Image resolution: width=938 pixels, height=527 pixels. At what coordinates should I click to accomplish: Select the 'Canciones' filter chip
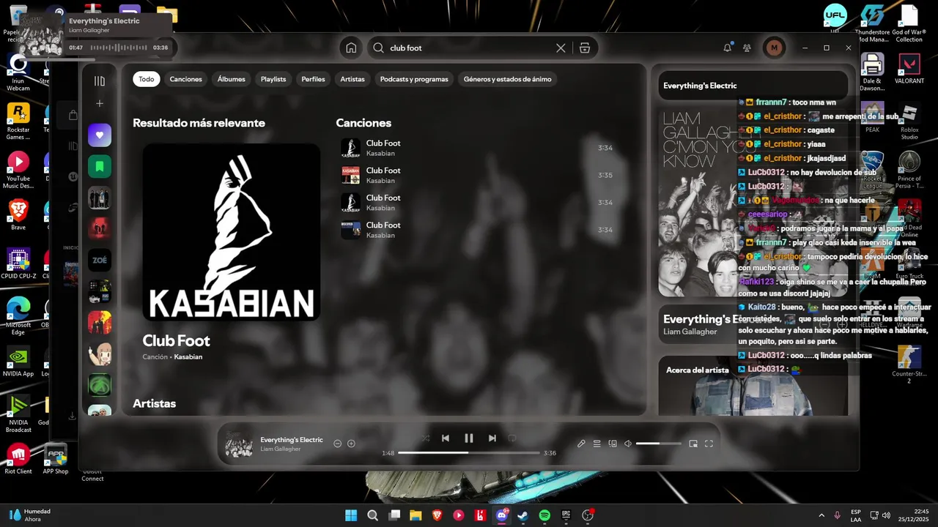point(186,79)
